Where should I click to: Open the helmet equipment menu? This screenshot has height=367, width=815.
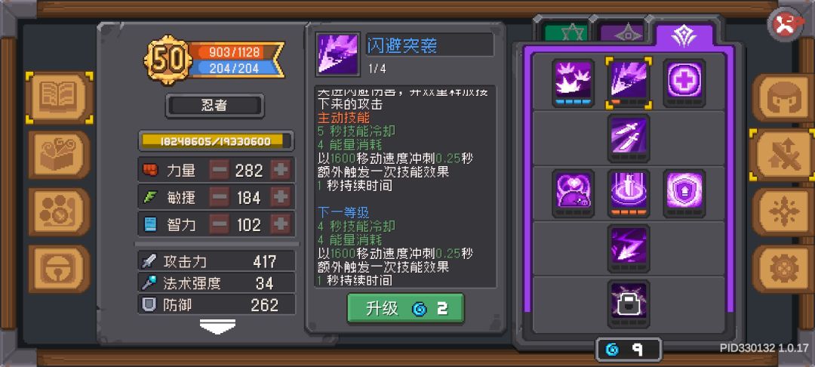pyautogui.click(x=783, y=97)
